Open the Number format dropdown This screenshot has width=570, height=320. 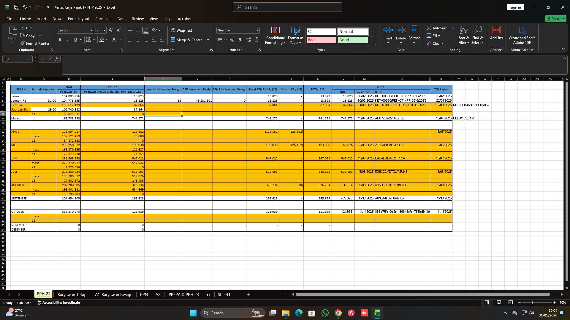257,30
